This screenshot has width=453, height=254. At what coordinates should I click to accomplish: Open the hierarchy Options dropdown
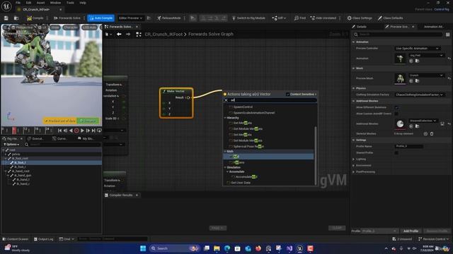(x=11, y=144)
